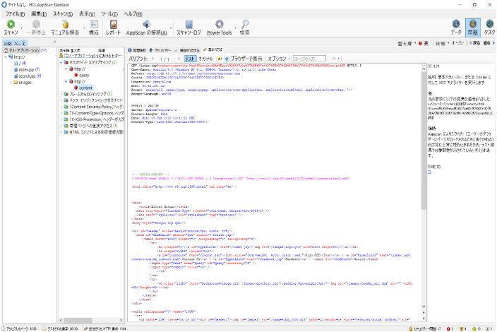The height and width of the screenshot is (332, 497).
Task: Switch to the 要求/応答 tab
Action: pyautogui.click(x=213, y=49)
